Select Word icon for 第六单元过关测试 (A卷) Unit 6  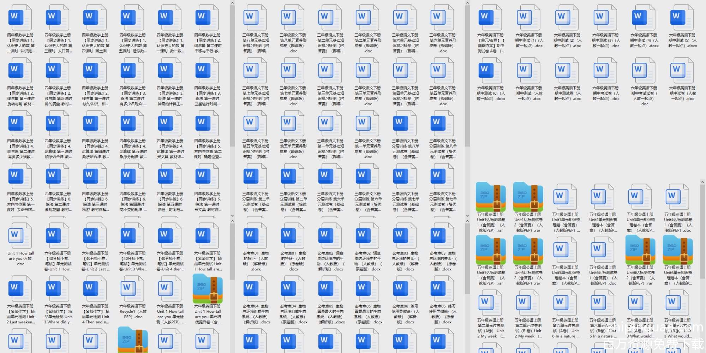[566, 303]
